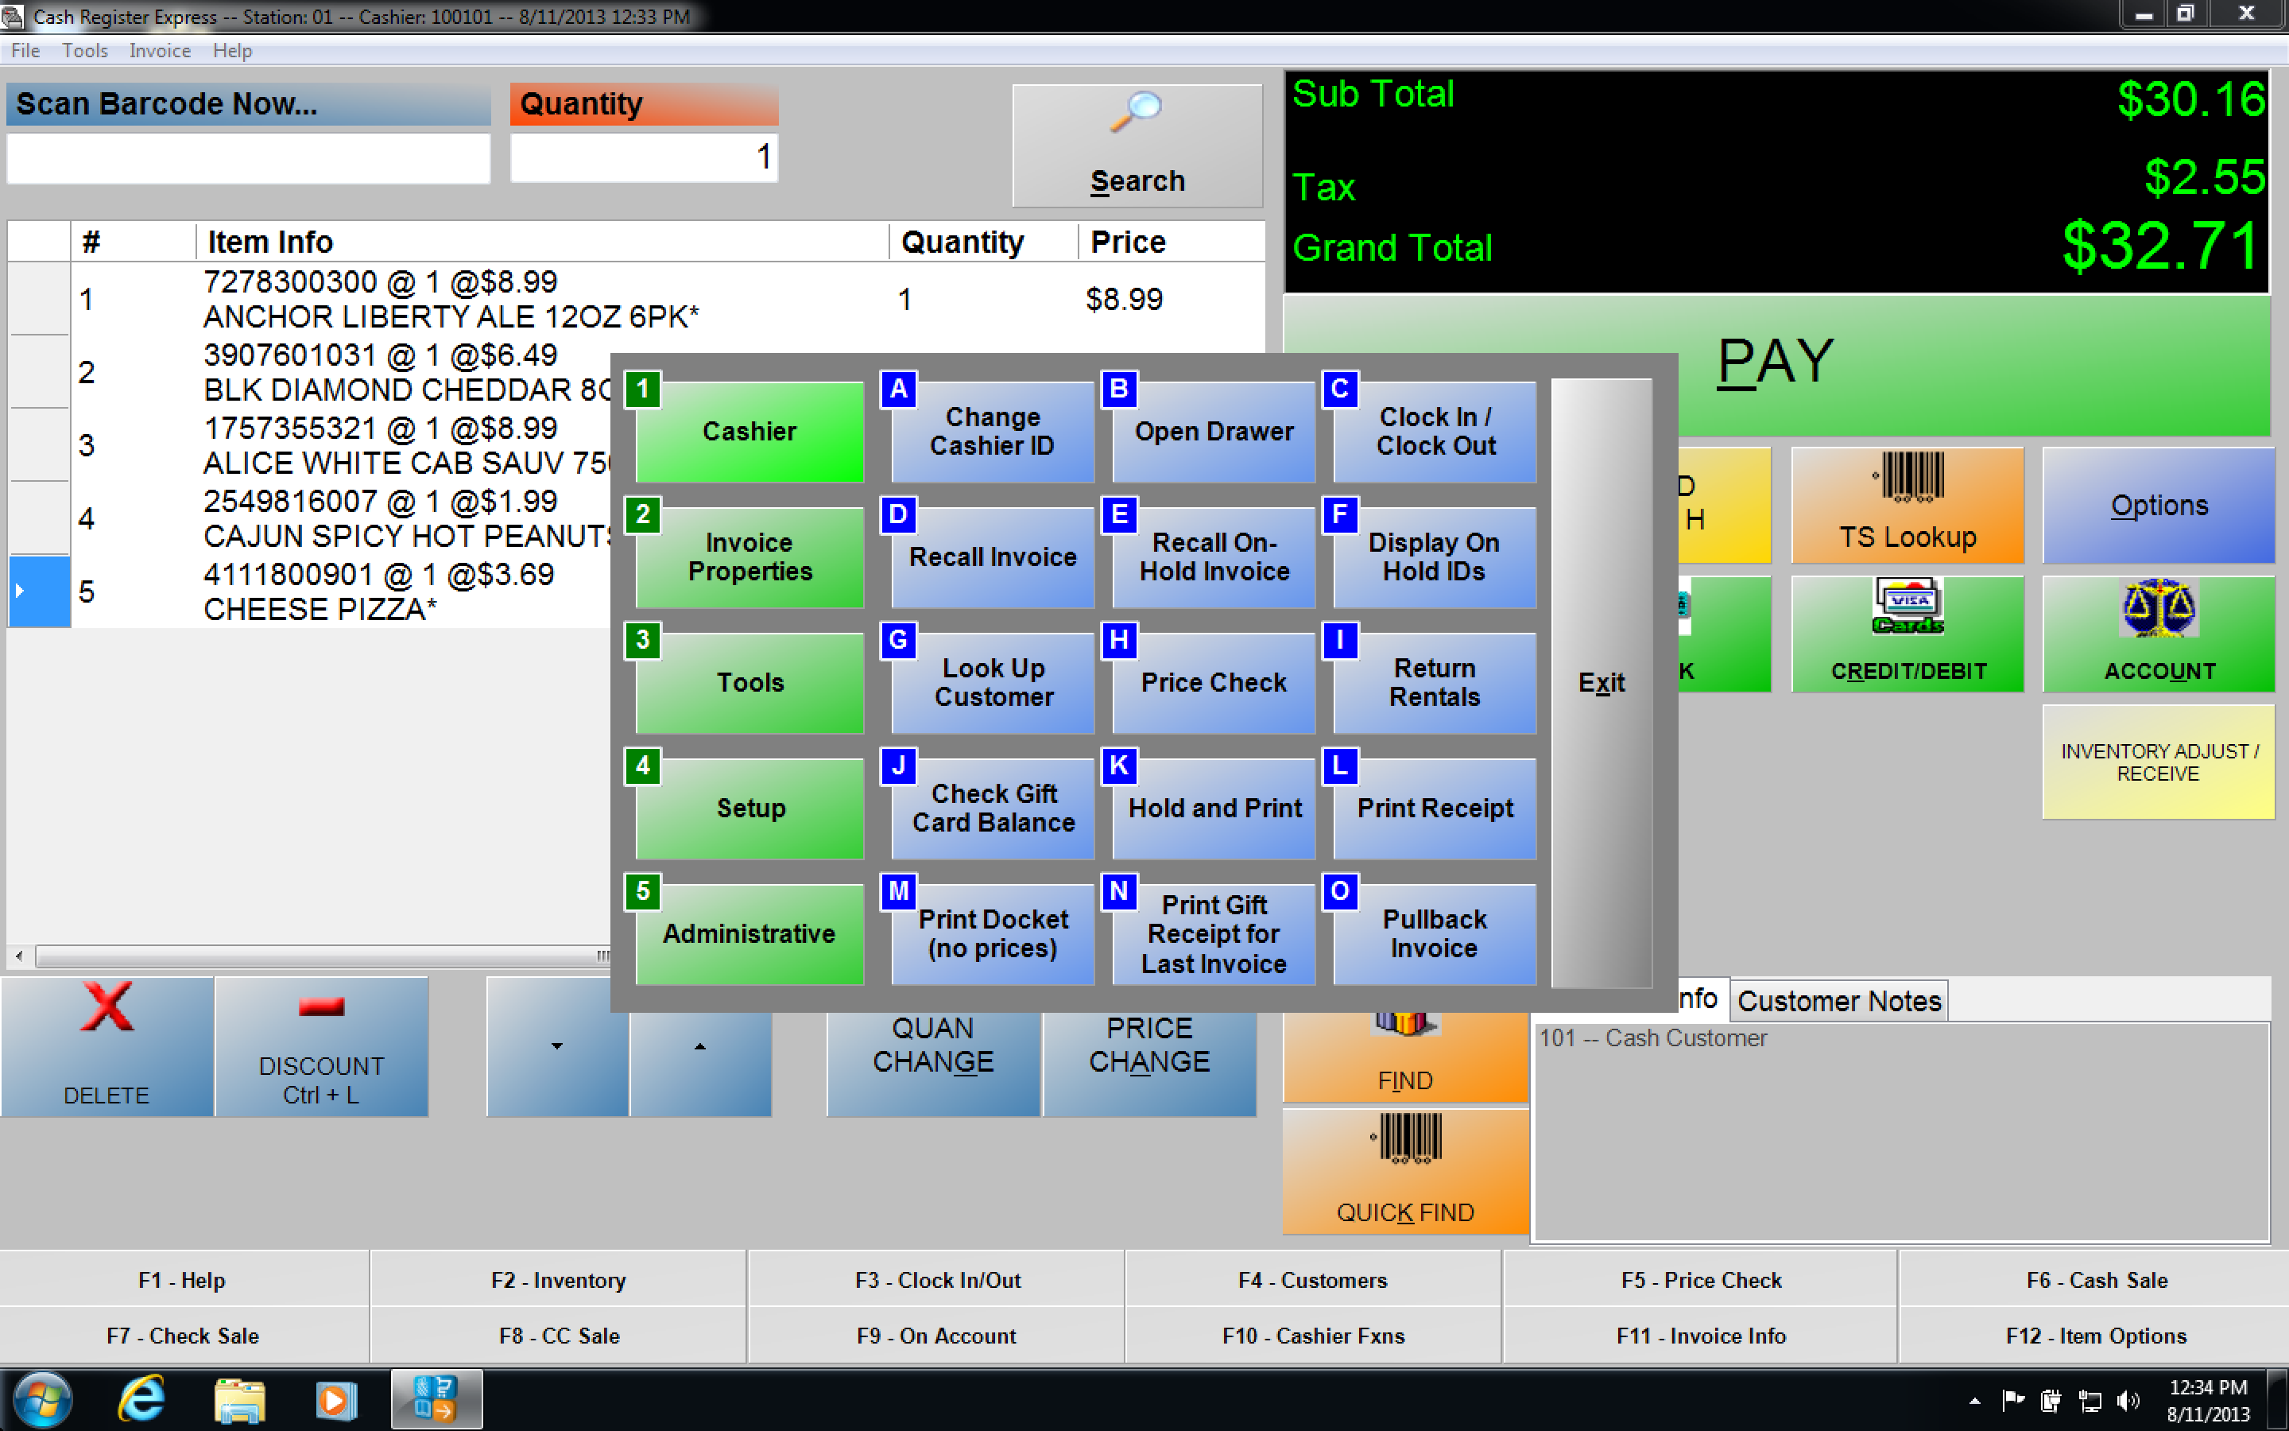
Task: Delete the selected item using the red X icon
Action: [x=106, y=1006]
